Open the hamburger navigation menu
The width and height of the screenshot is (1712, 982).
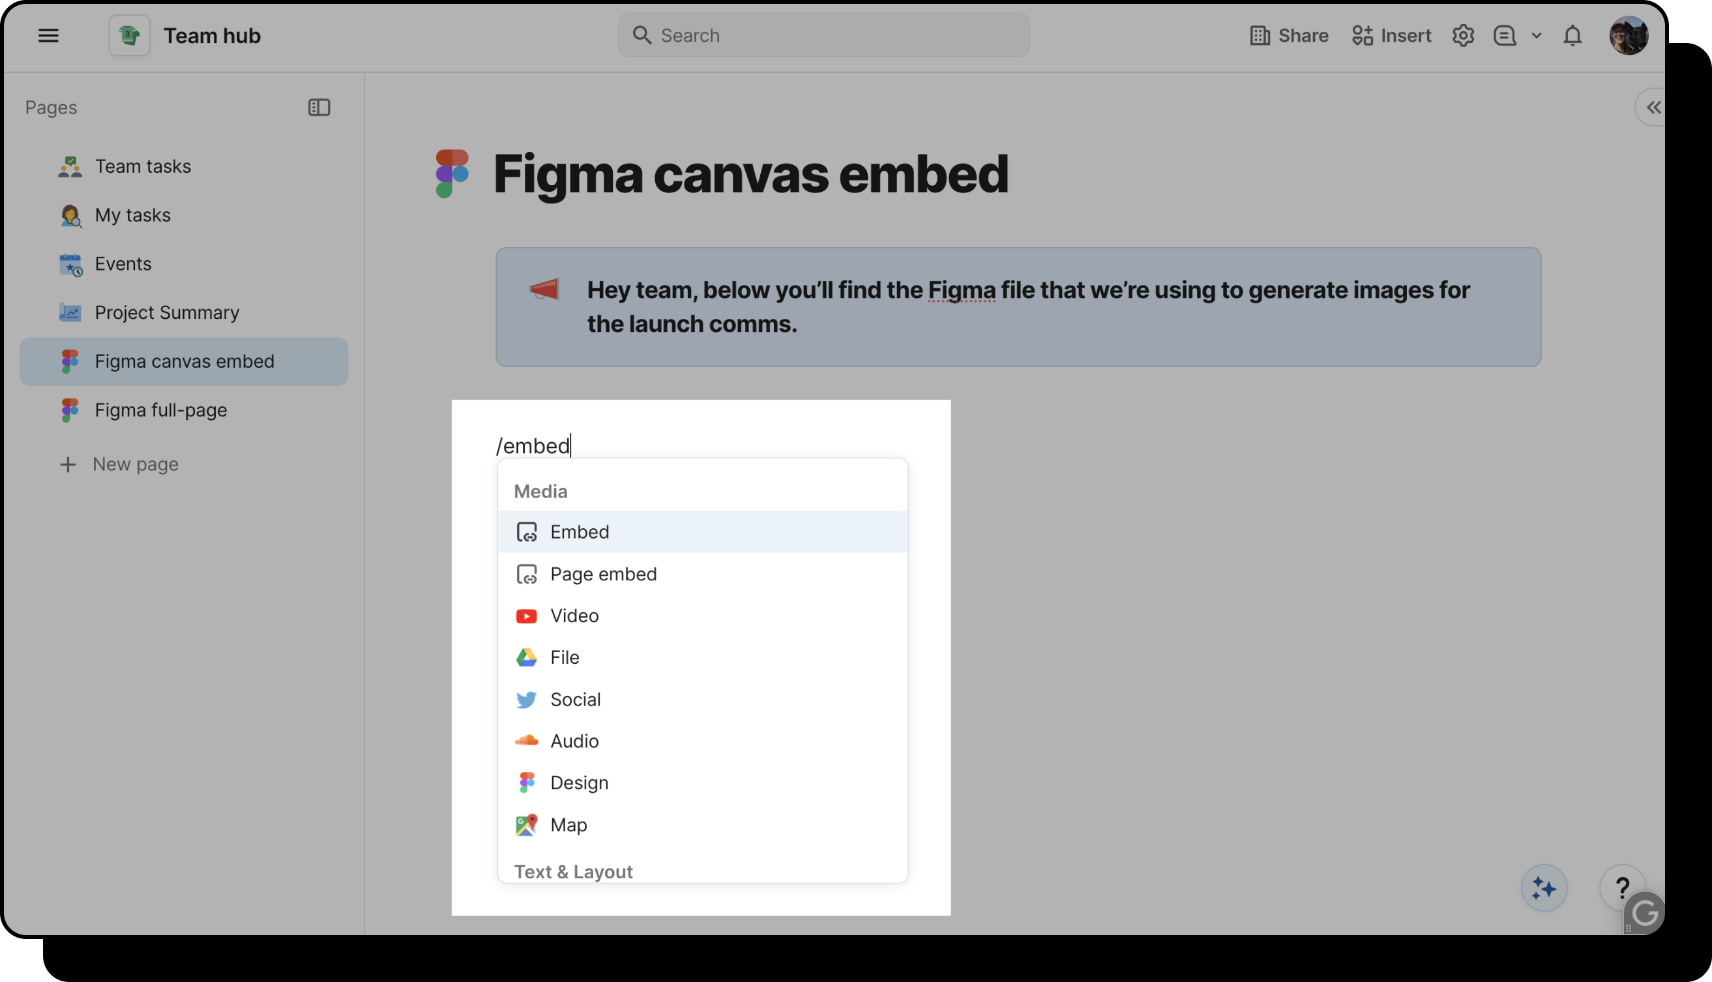[48, 35]
